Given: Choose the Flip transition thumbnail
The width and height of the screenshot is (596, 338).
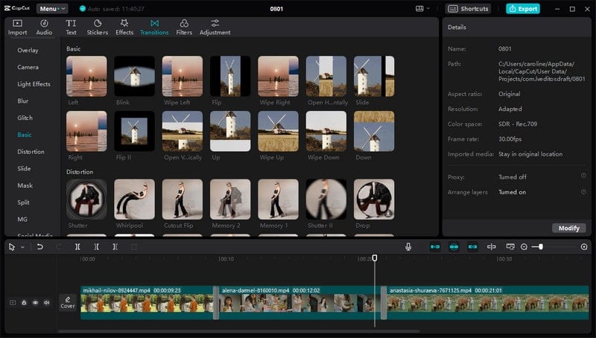Looking at the screenshot, I should (x=230, y=77).
